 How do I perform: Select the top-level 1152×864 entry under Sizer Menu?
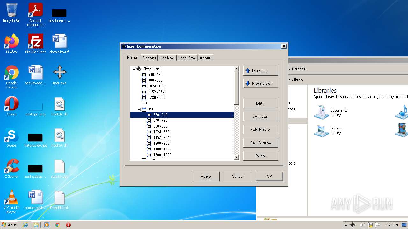(x=156, y=92)
